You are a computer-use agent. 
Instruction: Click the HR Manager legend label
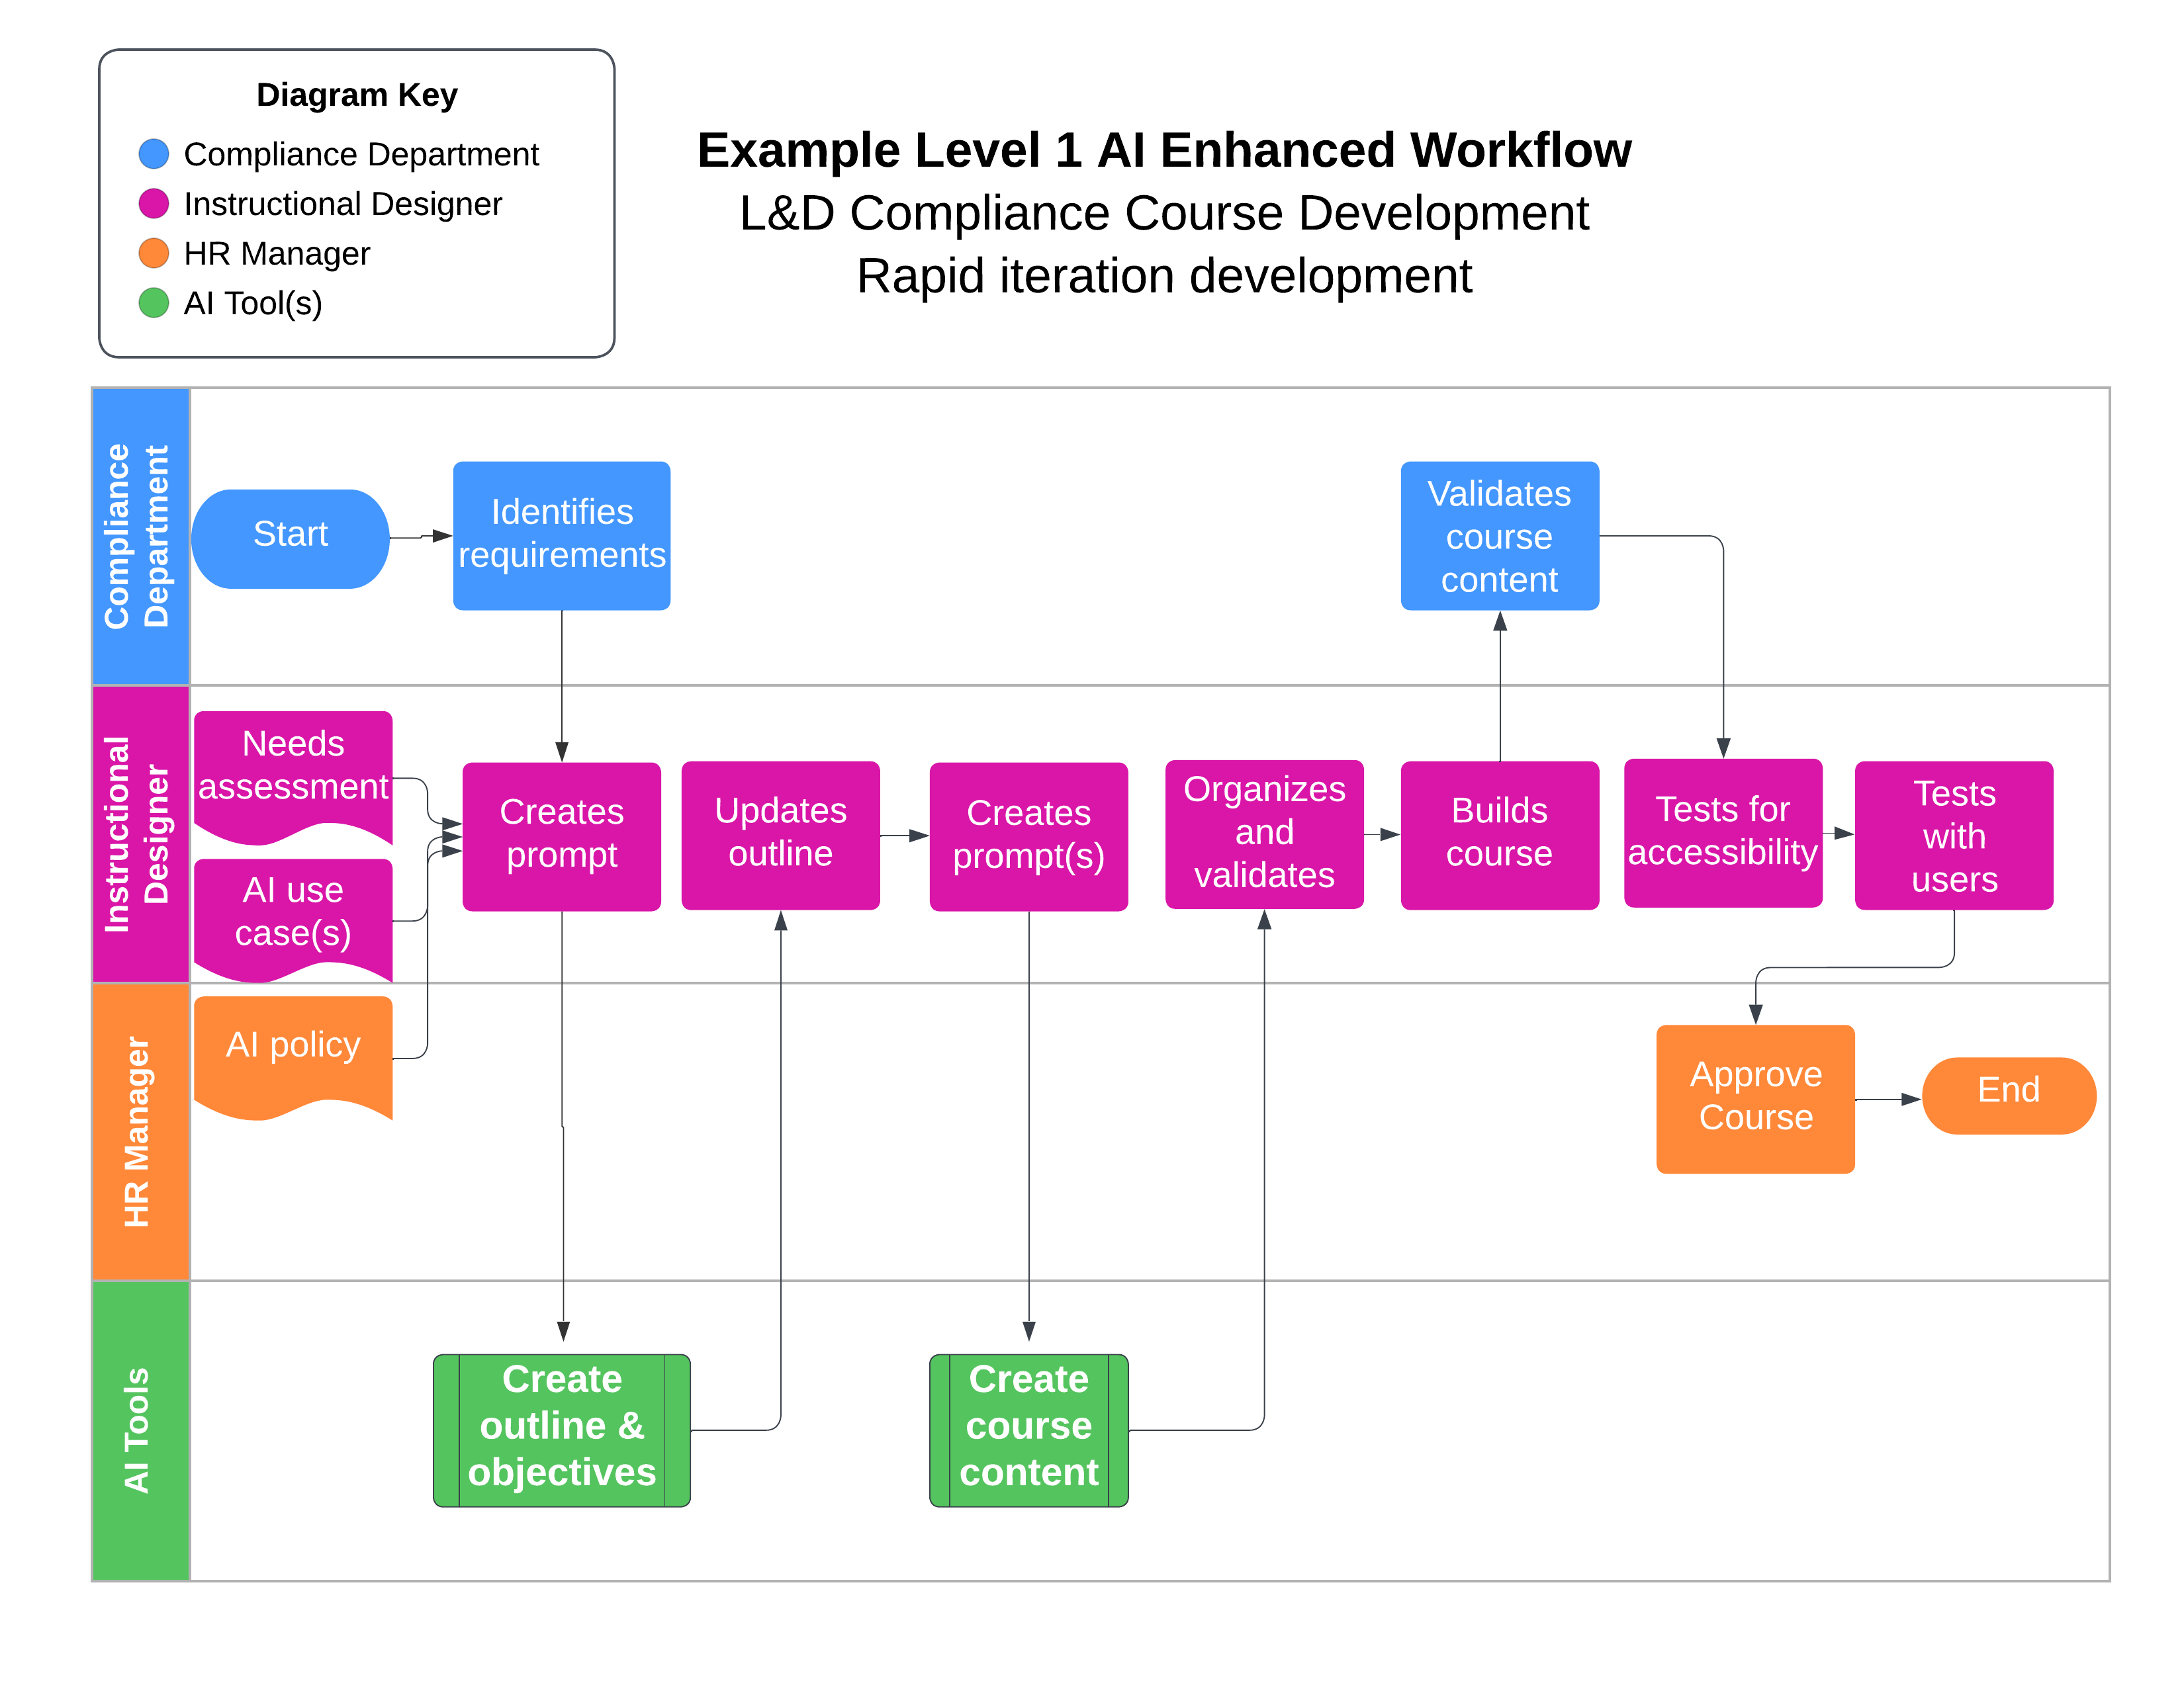[277, 254]
